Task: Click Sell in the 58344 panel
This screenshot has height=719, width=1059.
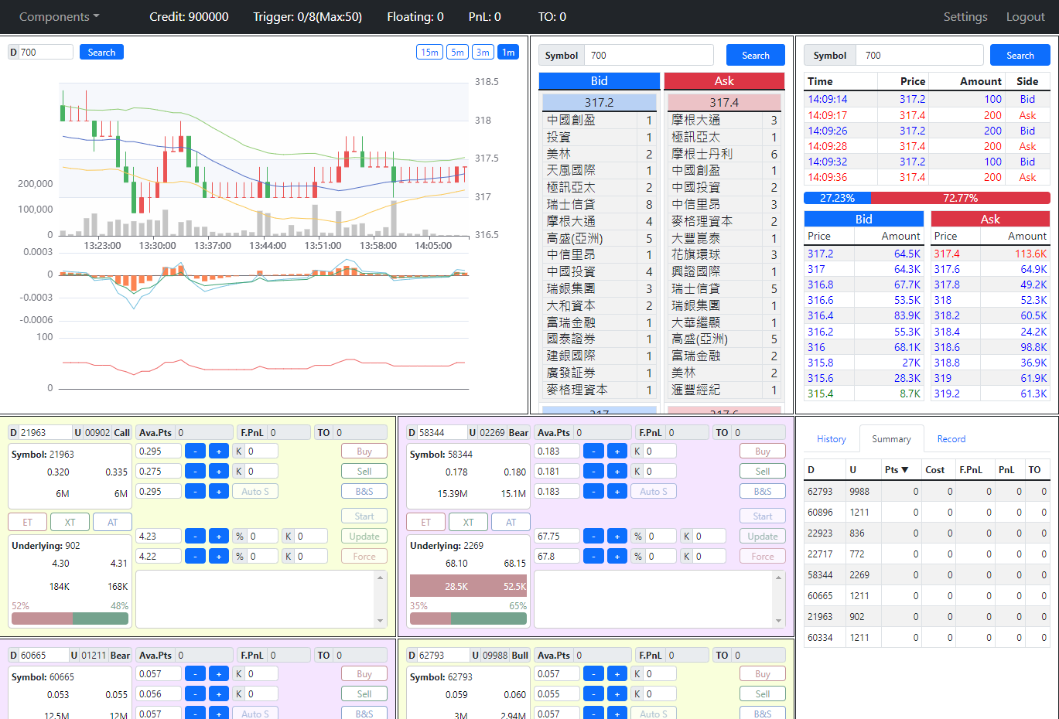Action: click(763, 472)
